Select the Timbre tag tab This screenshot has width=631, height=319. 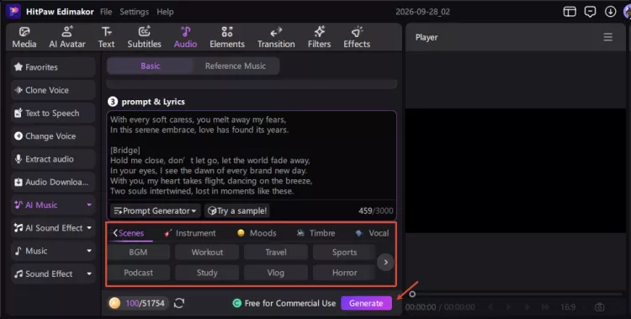[315, 233]
